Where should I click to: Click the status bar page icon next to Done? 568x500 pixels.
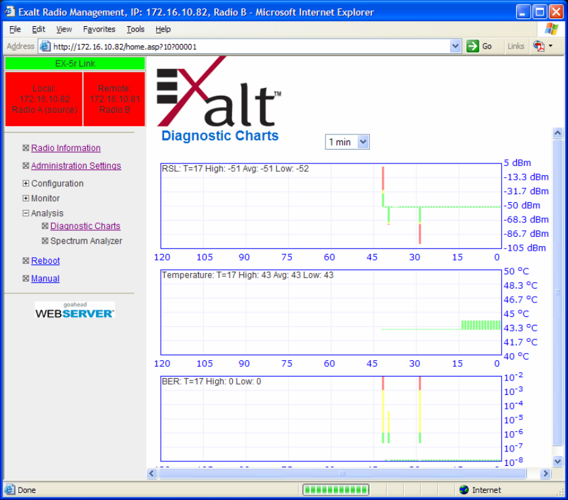pos(10,490)
